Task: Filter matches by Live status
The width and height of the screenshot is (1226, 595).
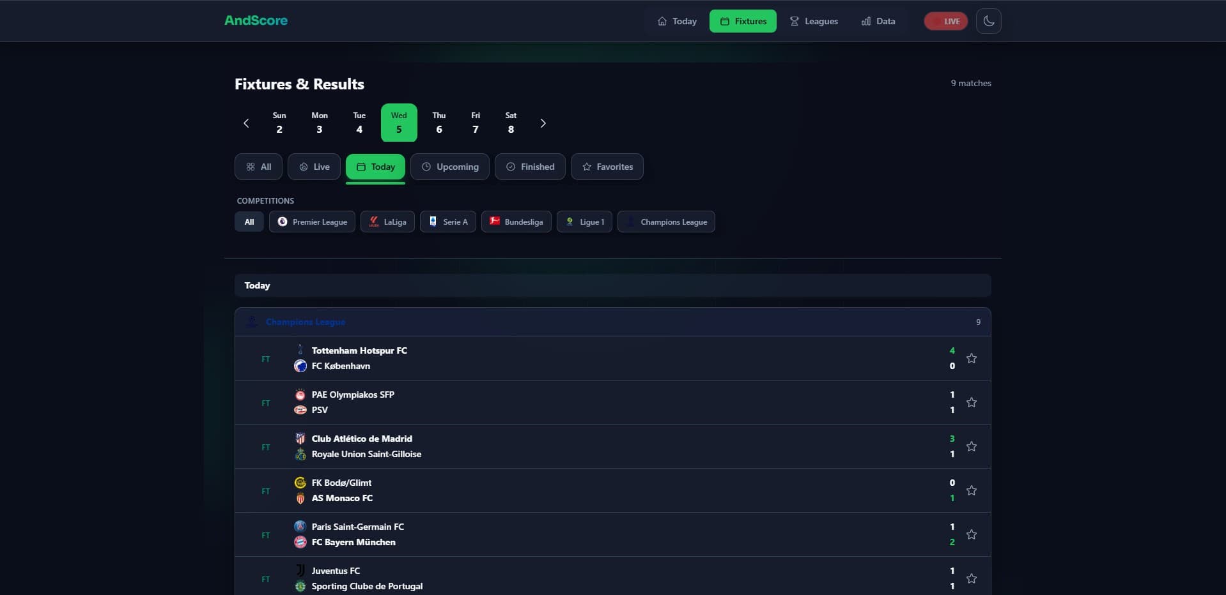Action: 314,167
